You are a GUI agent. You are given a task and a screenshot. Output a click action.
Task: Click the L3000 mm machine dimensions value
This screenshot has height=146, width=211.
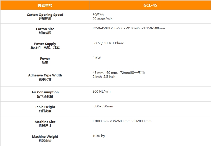[x=122, y=121]
